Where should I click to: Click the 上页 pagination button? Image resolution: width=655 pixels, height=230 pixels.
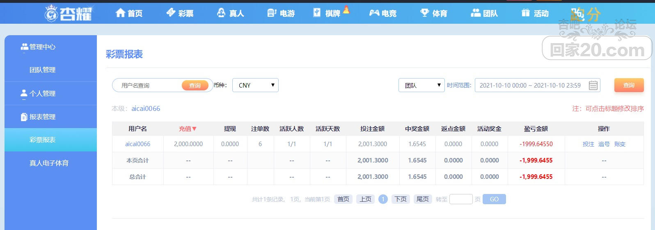(365, 199)
